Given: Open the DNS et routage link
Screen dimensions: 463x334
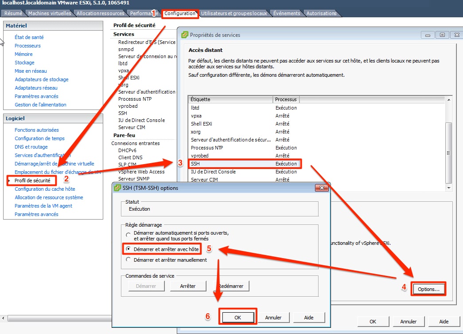Looking at the screenshot, I should pos(31,147).
